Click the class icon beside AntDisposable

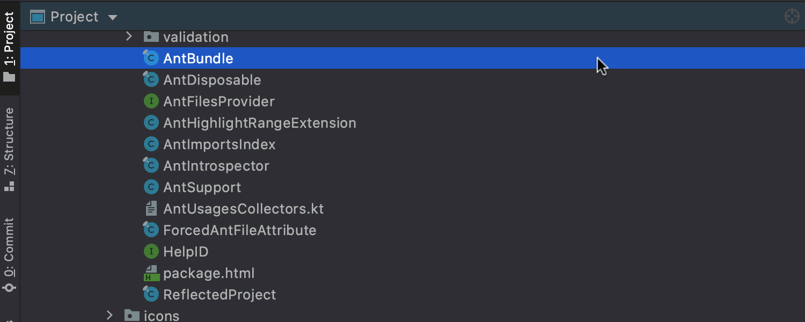coord(151,79)
